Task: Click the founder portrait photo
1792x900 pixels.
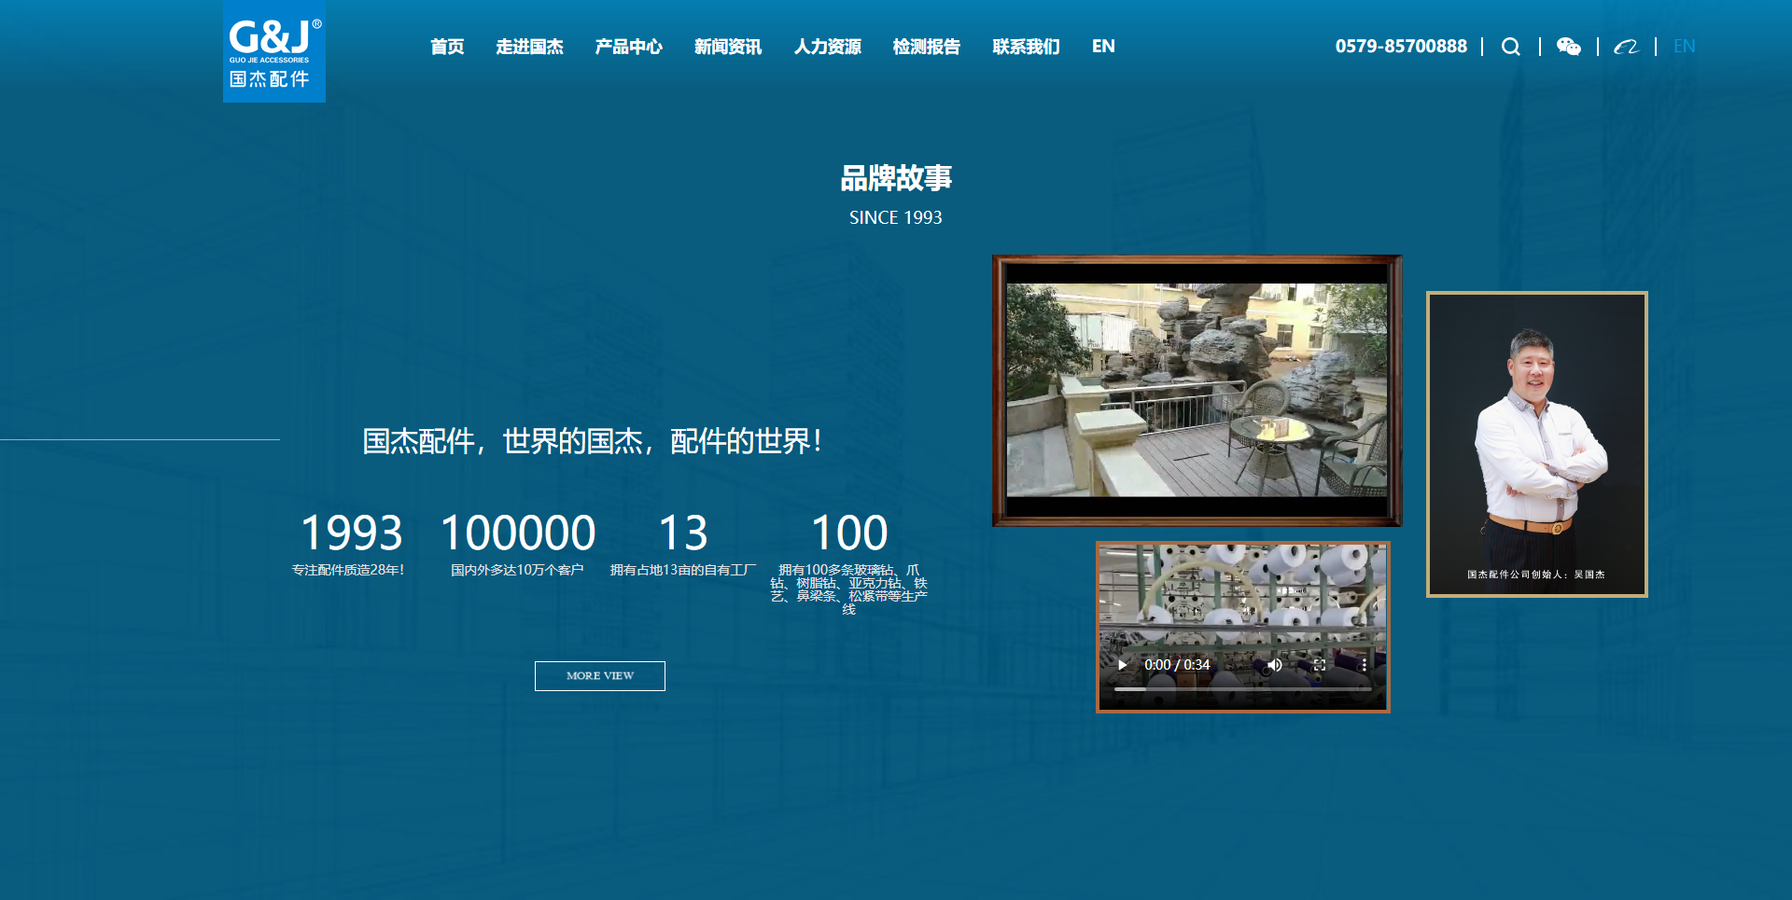Action: point(1536,444)
